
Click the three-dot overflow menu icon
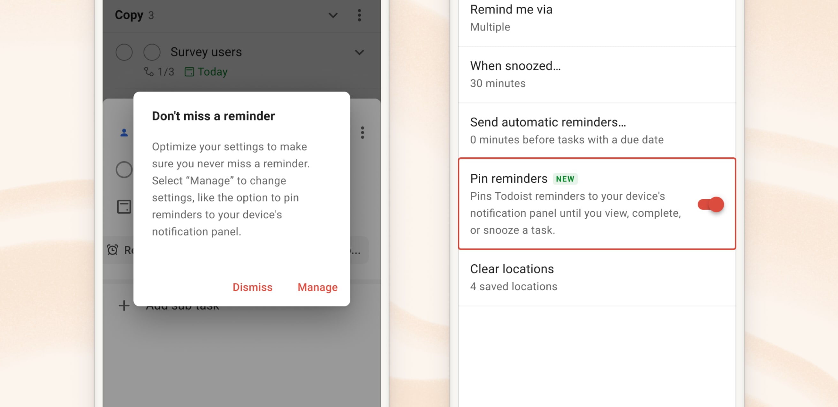(x=359, y=15)
